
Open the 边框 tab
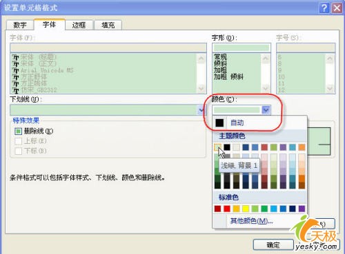click(x=79, y=25)
